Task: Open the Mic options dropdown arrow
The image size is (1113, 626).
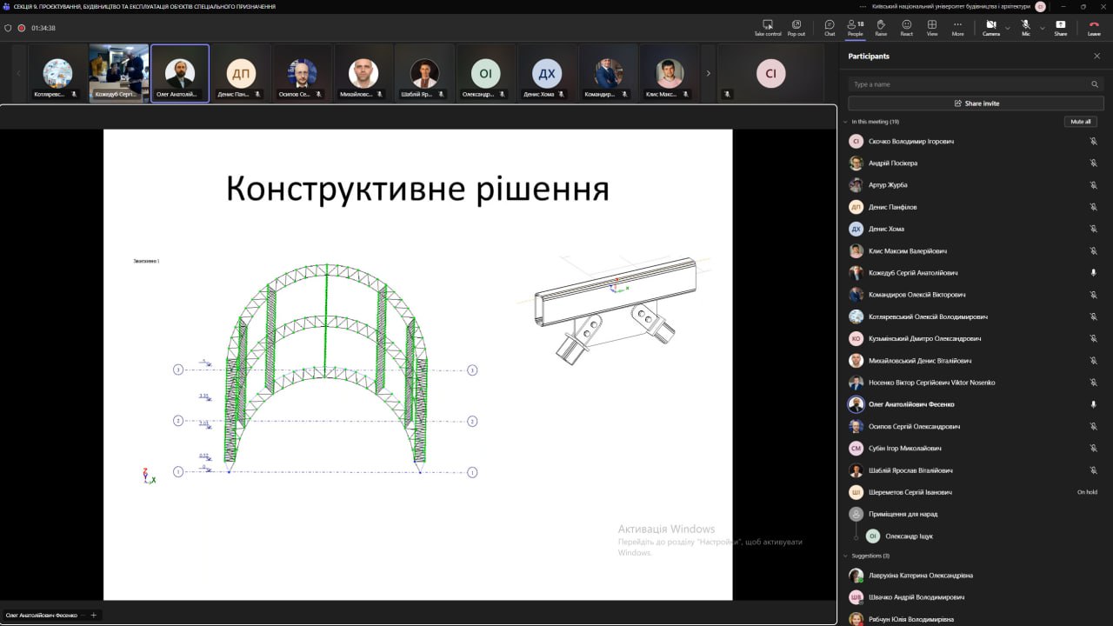Action: pos(1042,28)
